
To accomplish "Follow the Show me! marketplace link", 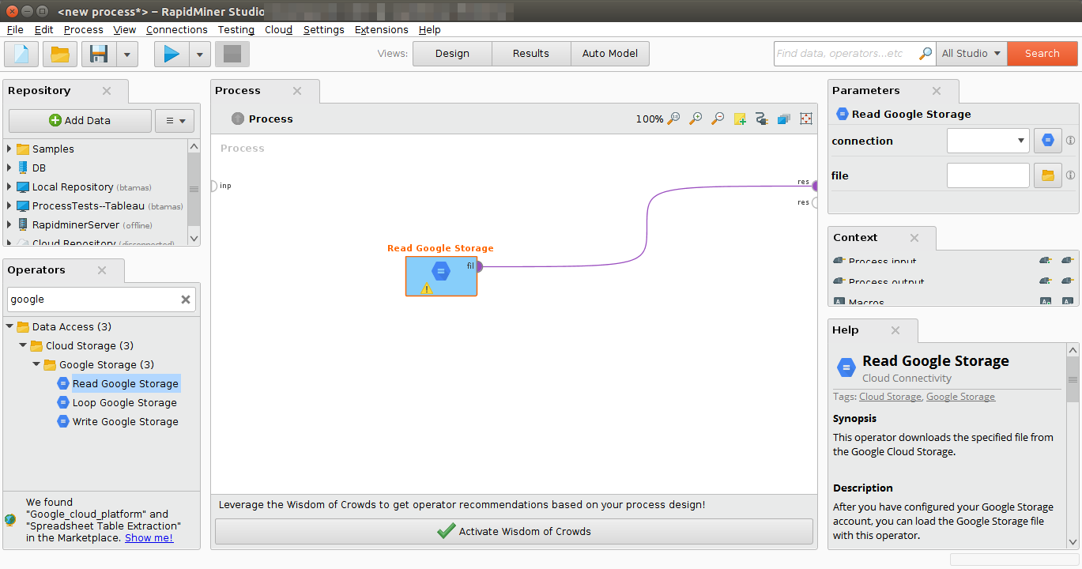I will coord(149,537).
